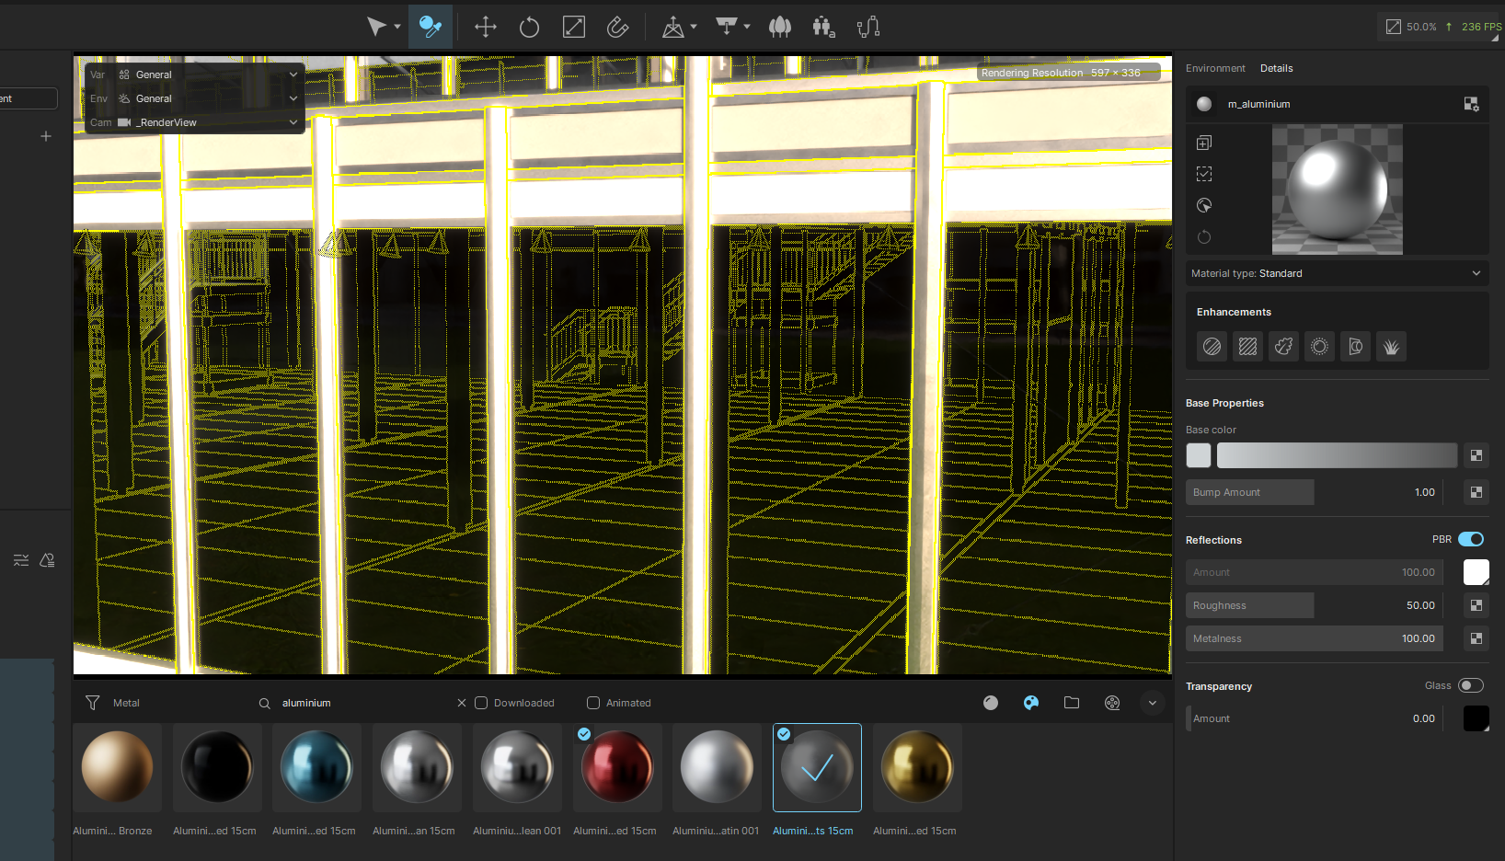
Task: Open base color texture map button
Action: (1476, 455)
